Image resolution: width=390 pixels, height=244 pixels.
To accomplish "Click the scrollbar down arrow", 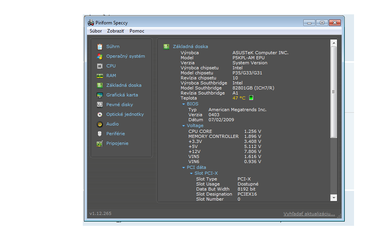I will (334, 198).
